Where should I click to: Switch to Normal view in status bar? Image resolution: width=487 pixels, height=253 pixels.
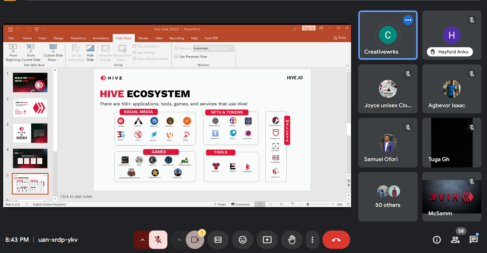(260, 204)
